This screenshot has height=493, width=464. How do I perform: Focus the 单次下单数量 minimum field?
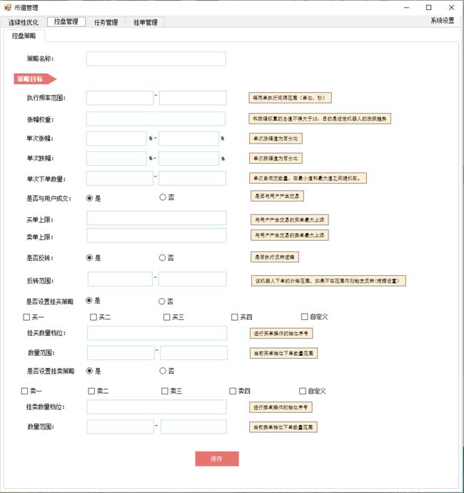[120, 179]
